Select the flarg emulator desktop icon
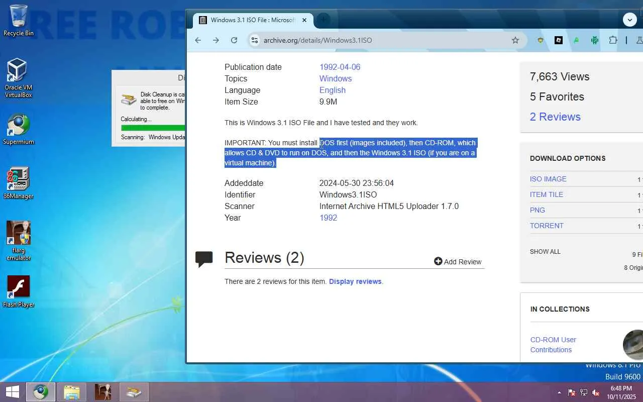Viewport: 643px width, 402px height. pos(19,241)
